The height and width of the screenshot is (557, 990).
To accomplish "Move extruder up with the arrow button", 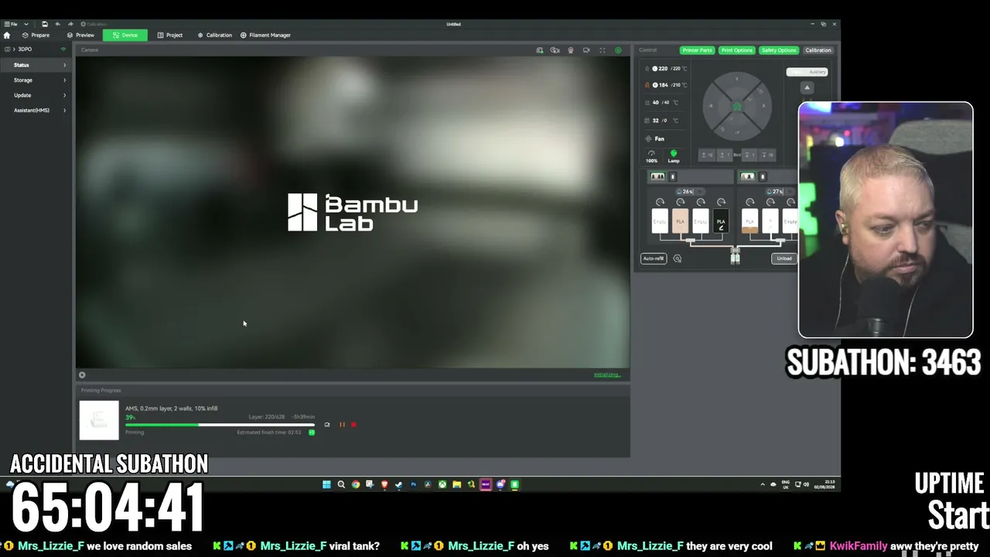I will tap(807, 87).
